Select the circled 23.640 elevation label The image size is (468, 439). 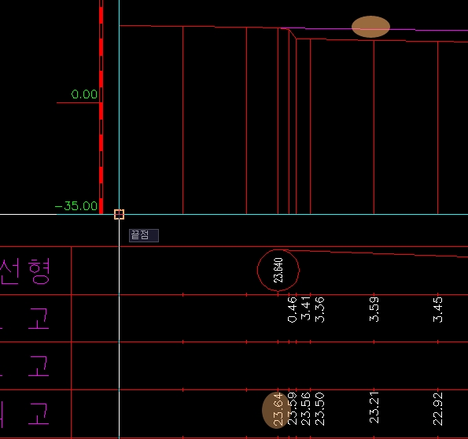click(278, 271)
